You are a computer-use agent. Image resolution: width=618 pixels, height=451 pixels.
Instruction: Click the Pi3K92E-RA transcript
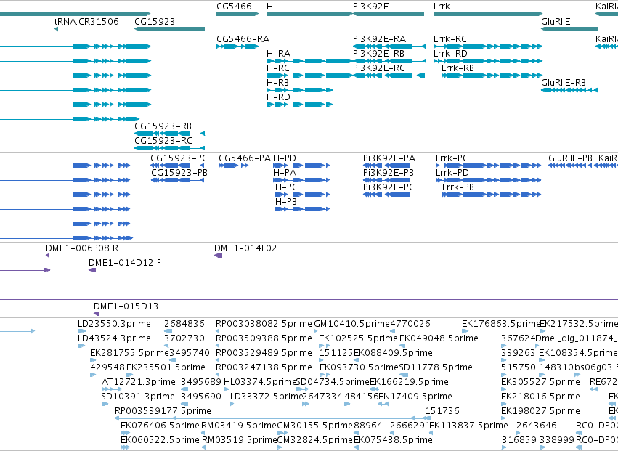(x=389, y=46)
